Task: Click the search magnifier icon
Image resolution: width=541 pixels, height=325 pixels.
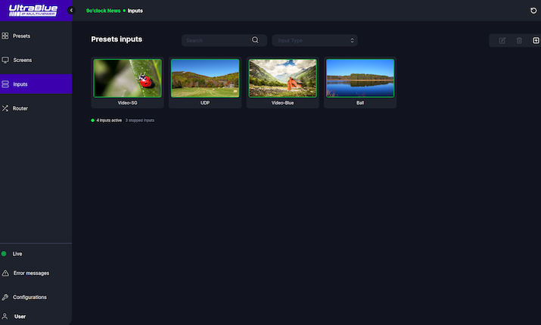Action: 256,40
